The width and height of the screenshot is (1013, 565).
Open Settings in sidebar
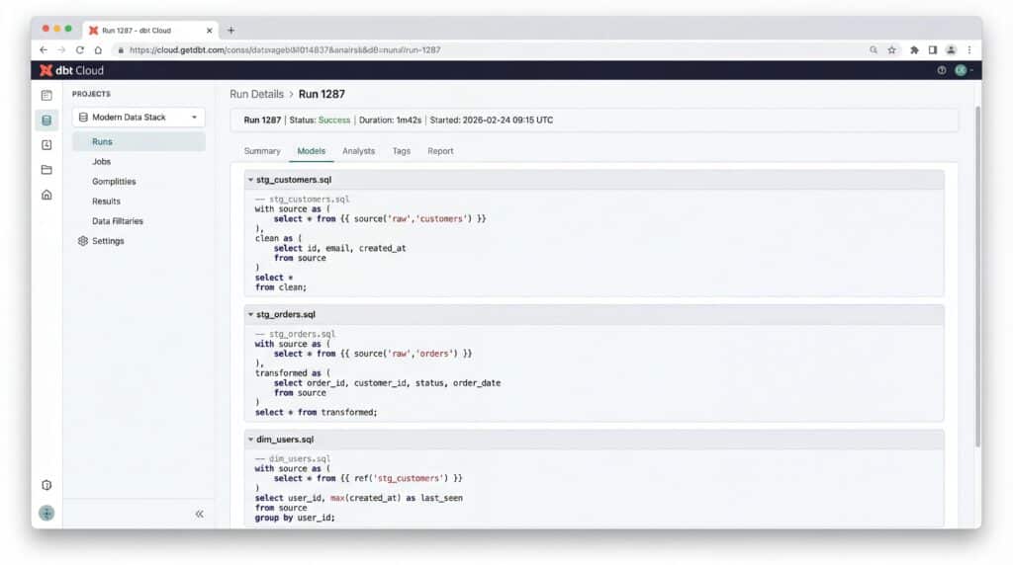108,241
